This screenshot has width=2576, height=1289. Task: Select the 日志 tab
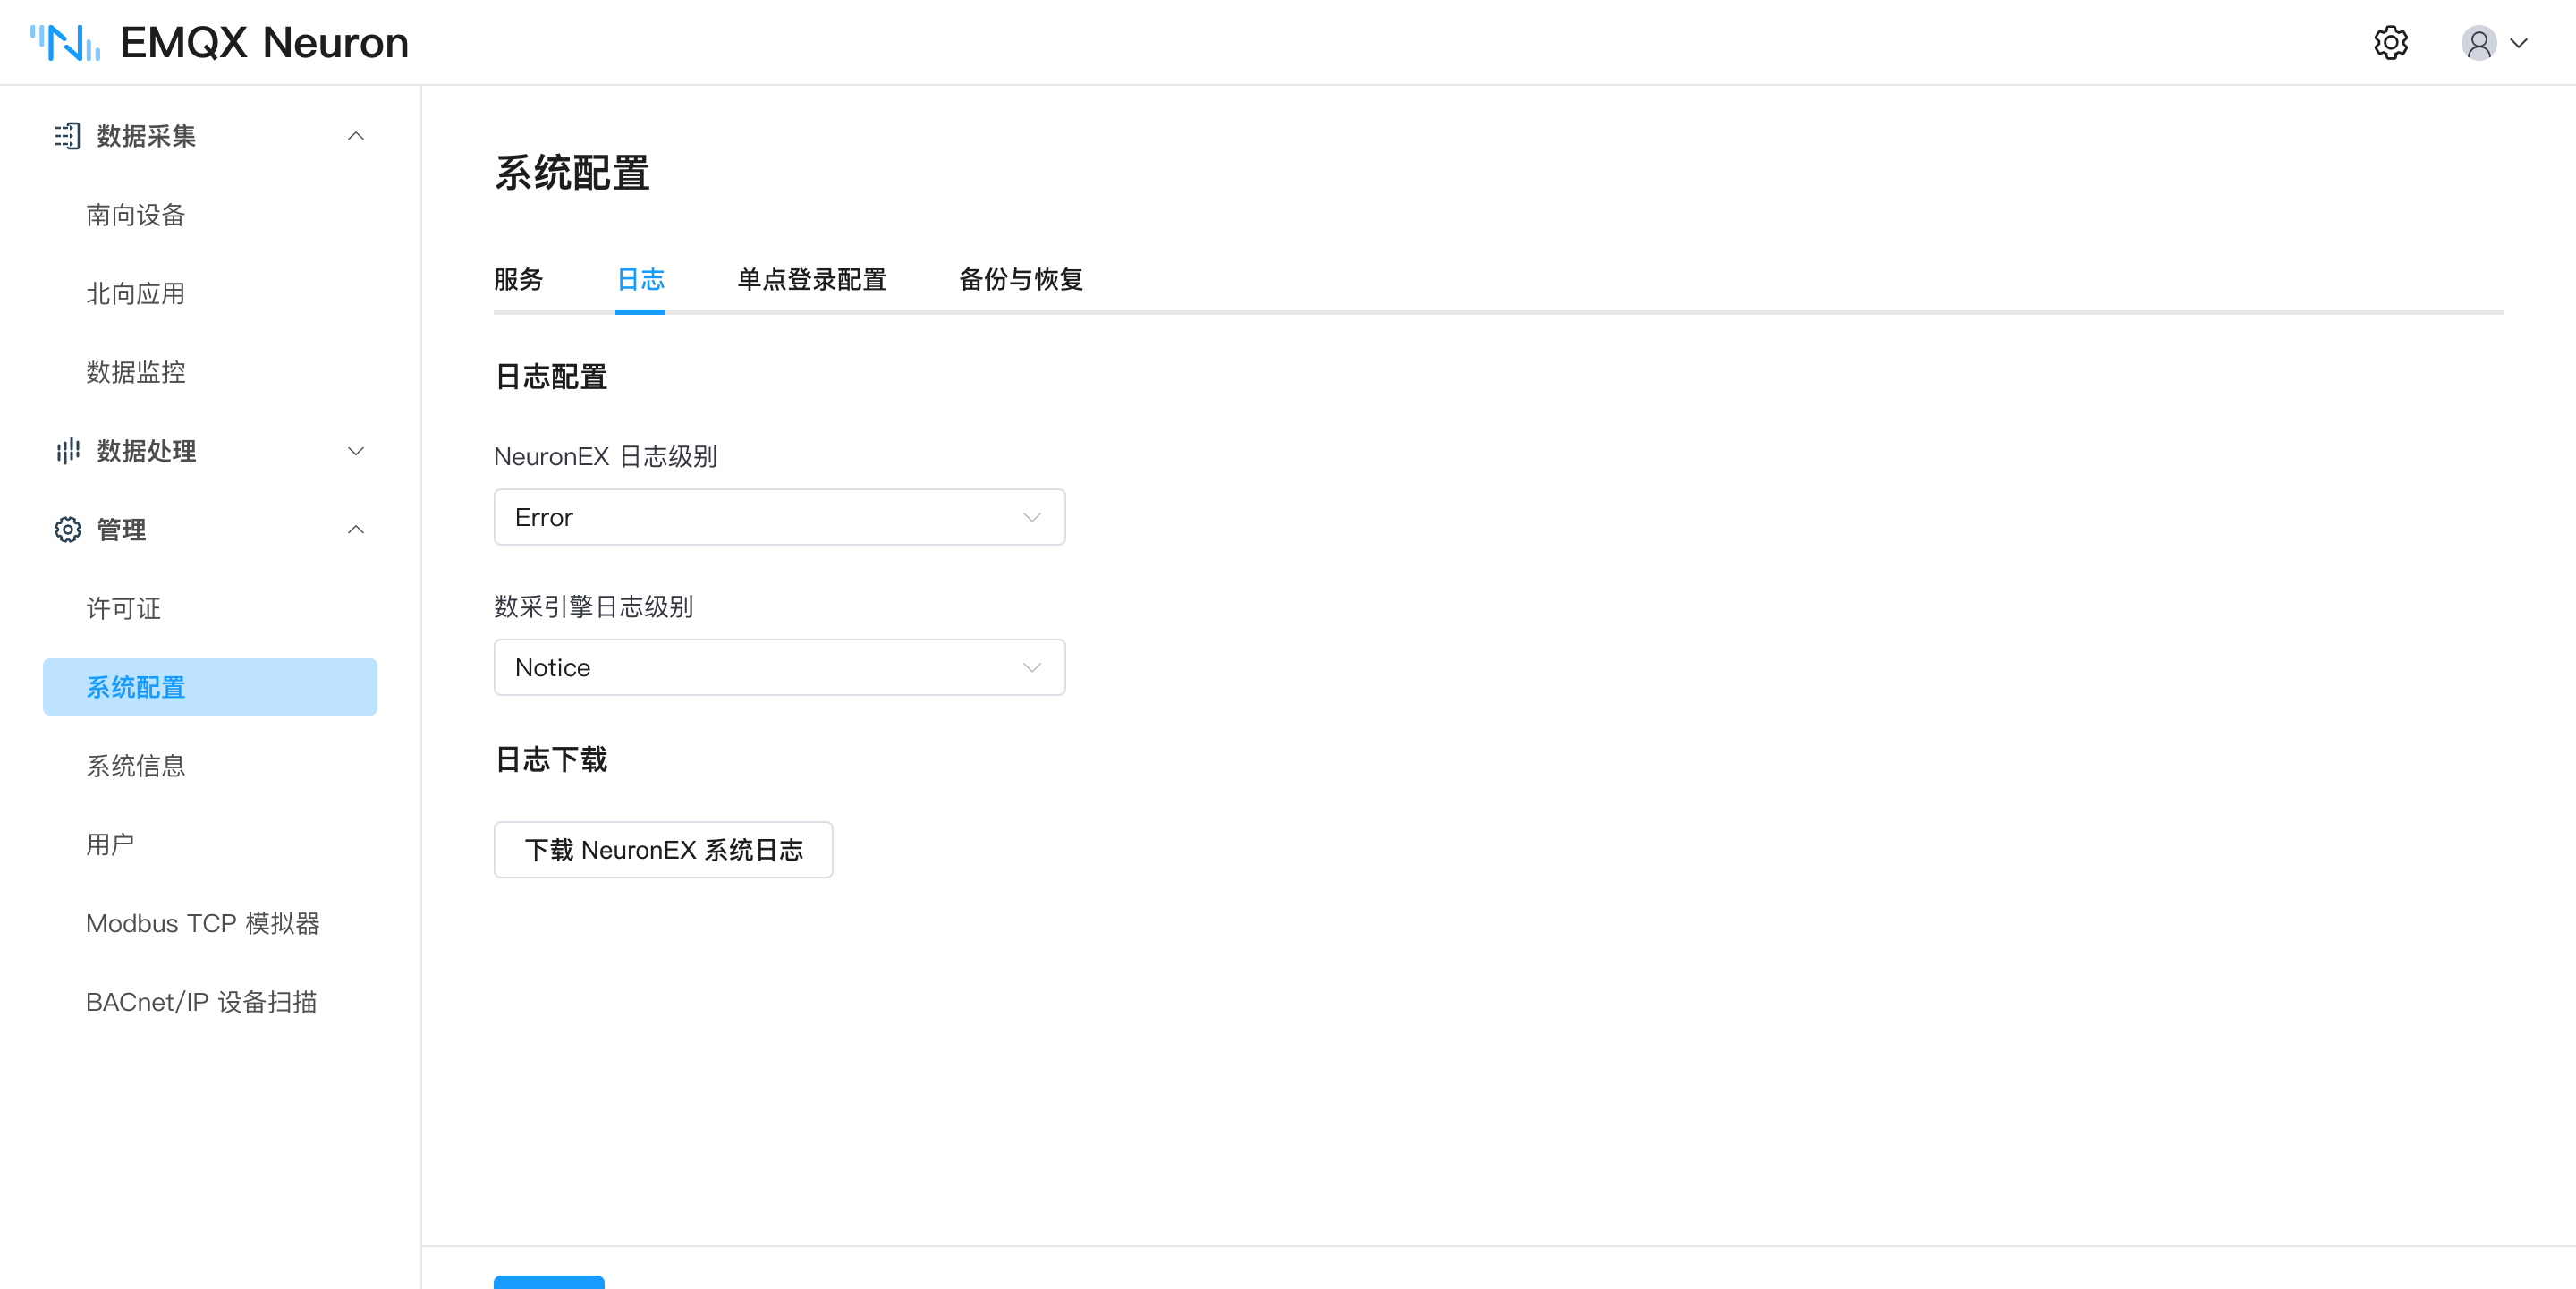pyautogui.click(x=640, y=279)
